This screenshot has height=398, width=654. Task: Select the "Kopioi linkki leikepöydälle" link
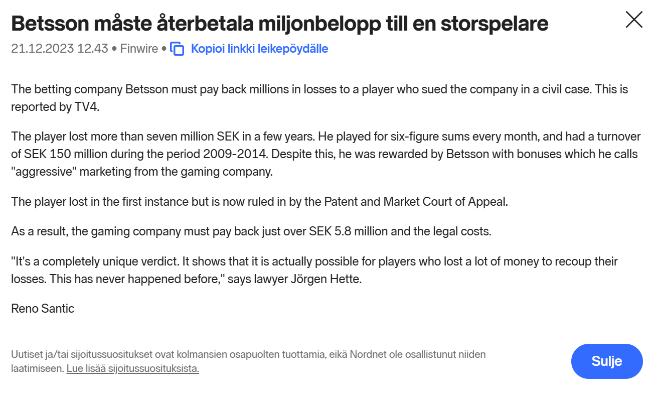tap(259, 49)
